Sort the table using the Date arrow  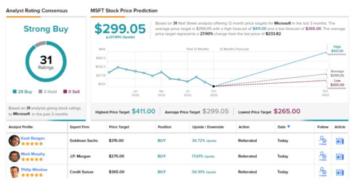289,127
